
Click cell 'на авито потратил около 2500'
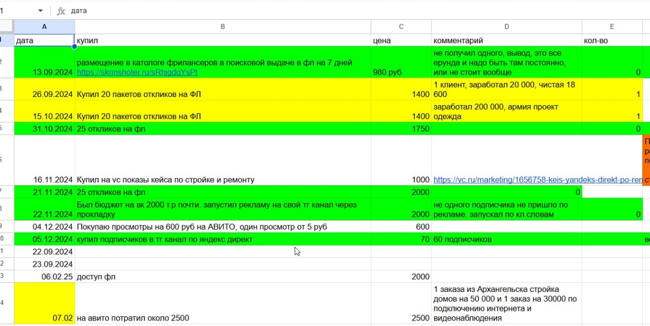[x=223, y=303]
